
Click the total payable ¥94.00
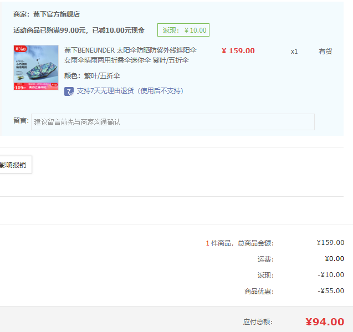[325, 321]
